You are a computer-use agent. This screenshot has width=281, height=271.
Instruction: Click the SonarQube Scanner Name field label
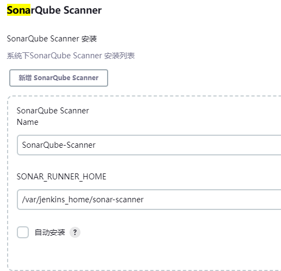coord(53,116)
